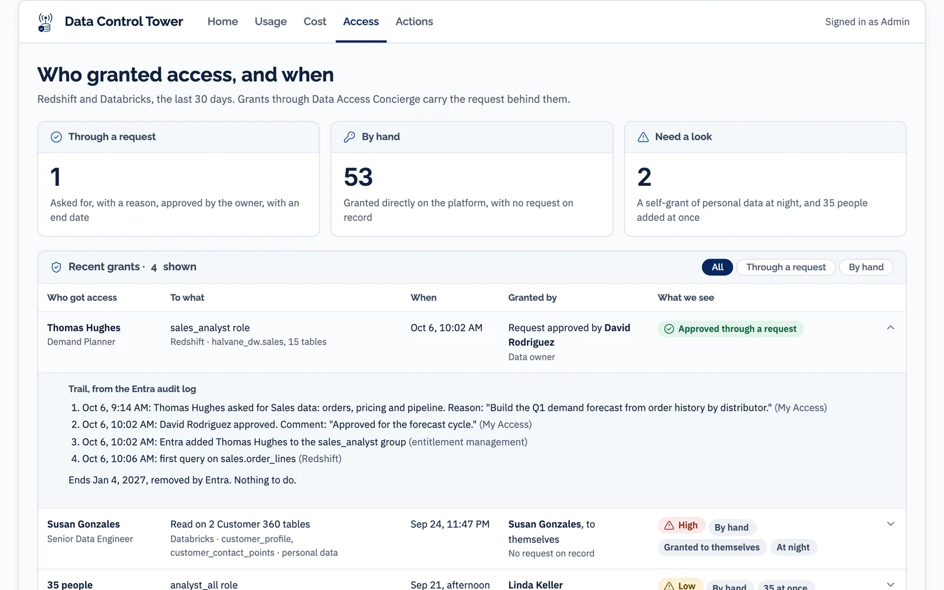Screen dimensions: 944x590
Task: Click the sales_analyst role cell
Action: point(210,328)
